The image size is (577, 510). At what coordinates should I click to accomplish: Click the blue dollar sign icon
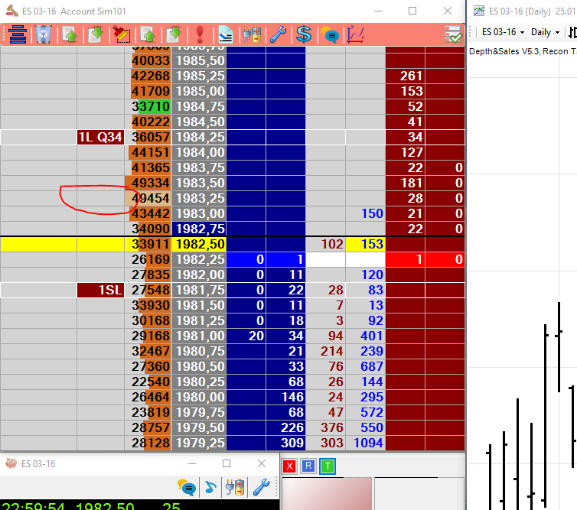coord(304,35)
